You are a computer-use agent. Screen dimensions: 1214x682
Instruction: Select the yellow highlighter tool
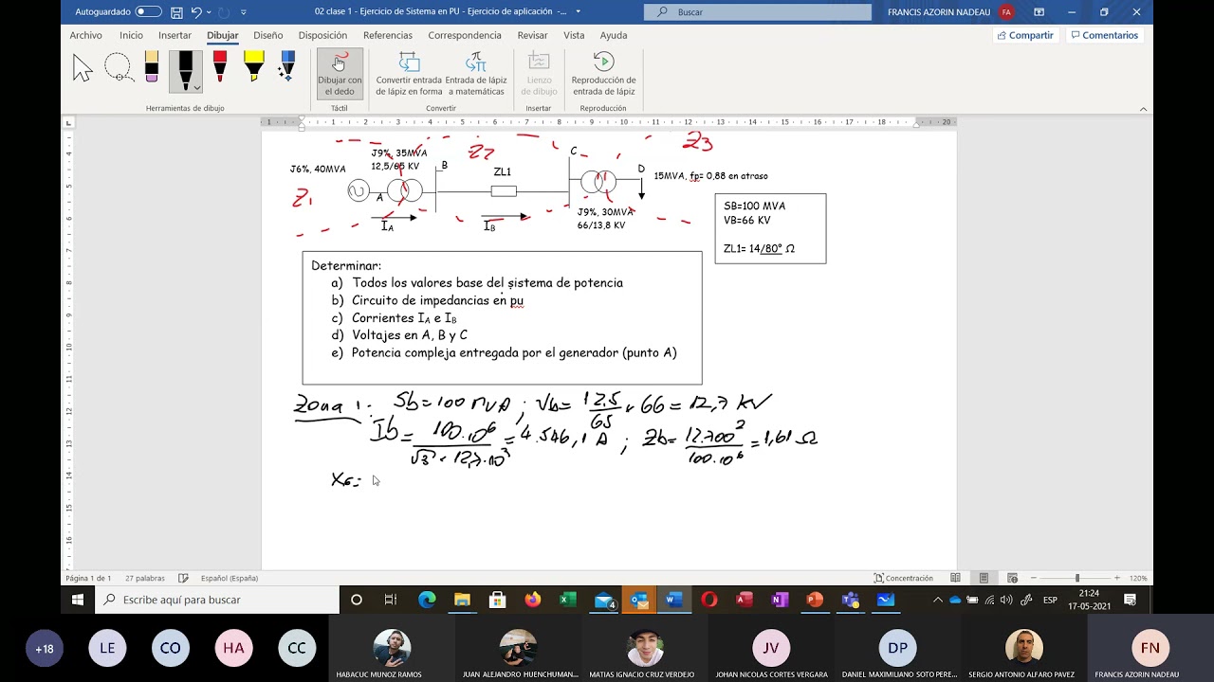tap(253, 66)
